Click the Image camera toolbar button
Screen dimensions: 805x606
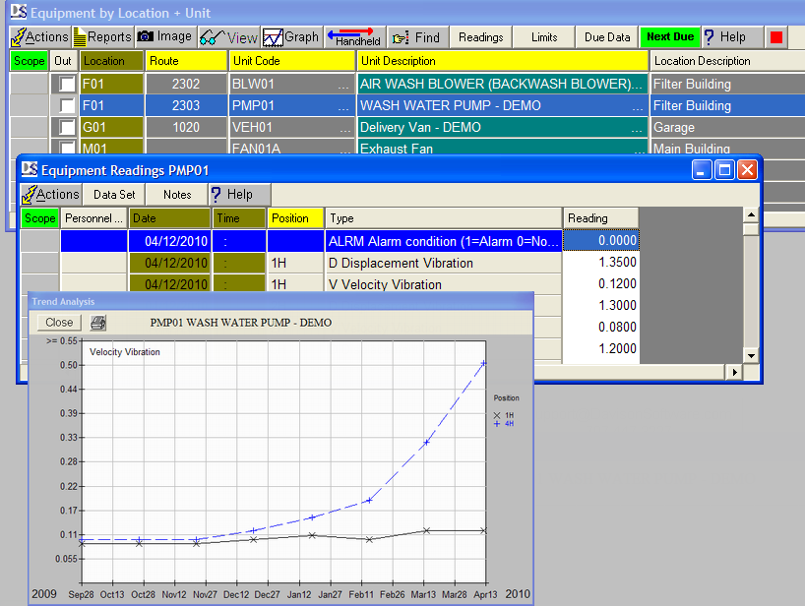click(x=164, y=37)
